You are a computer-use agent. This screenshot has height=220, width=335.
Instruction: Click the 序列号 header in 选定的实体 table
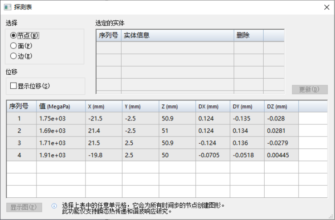point(109,36)
